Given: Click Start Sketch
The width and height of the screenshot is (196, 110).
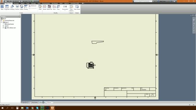Looking at the screenshot, I should click(71, 8).
